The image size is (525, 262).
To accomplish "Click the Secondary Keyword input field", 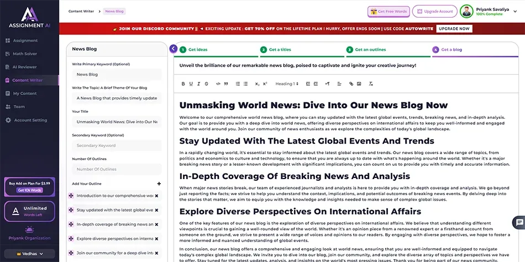I will coord(117,146).
